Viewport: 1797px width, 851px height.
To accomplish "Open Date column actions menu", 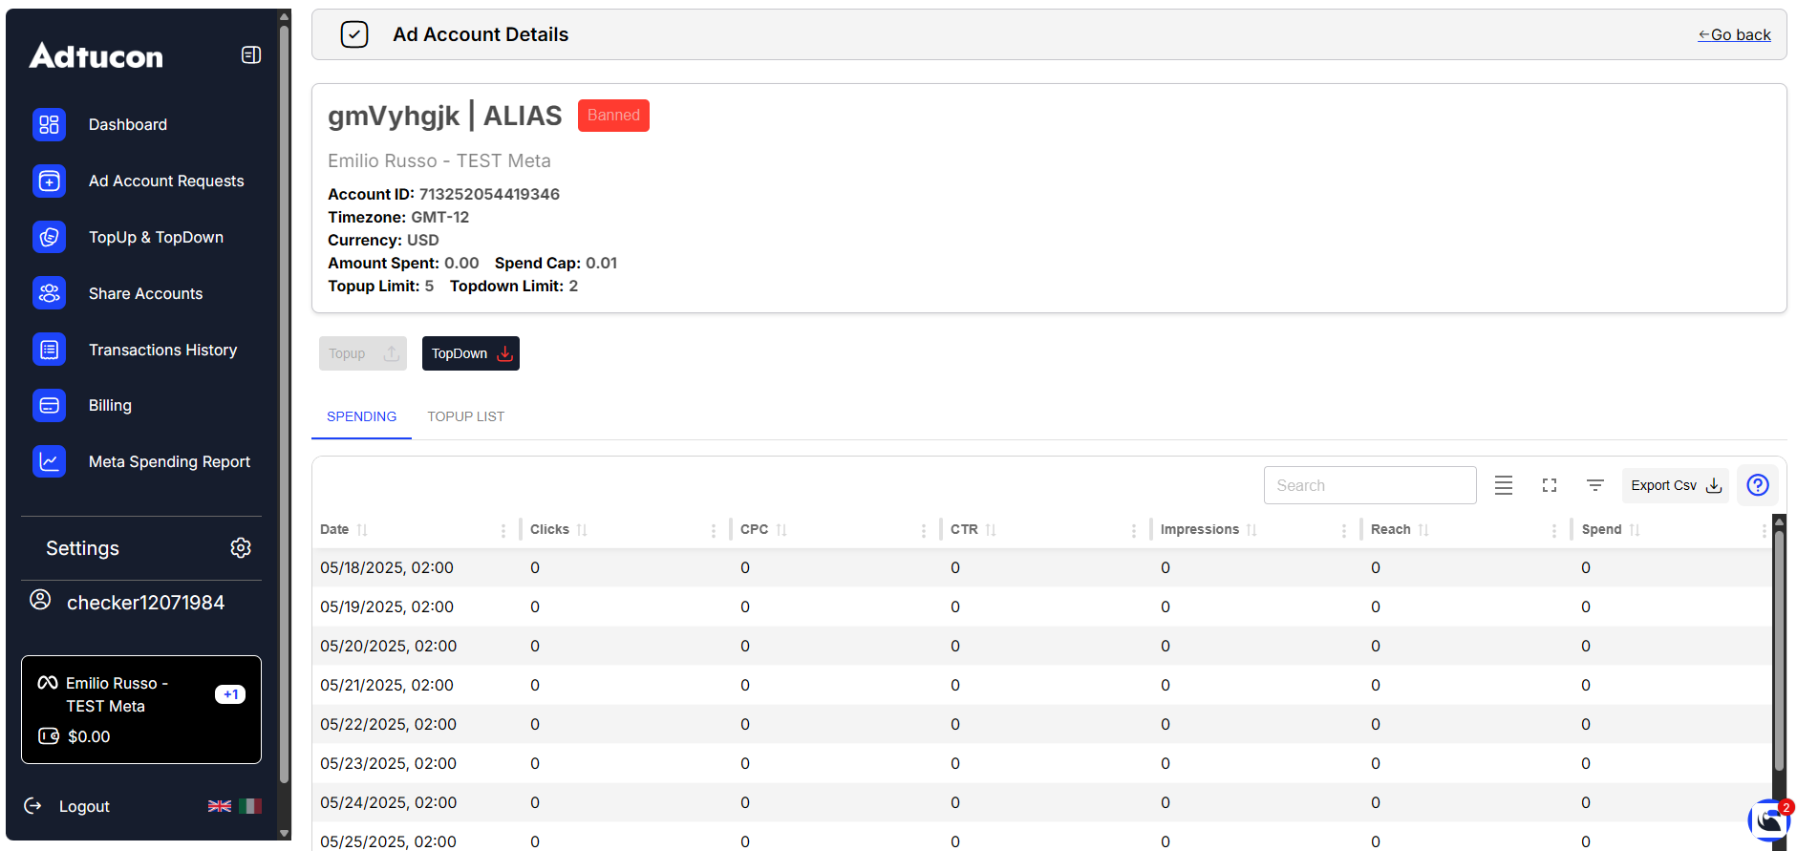I will pos(503,530).
